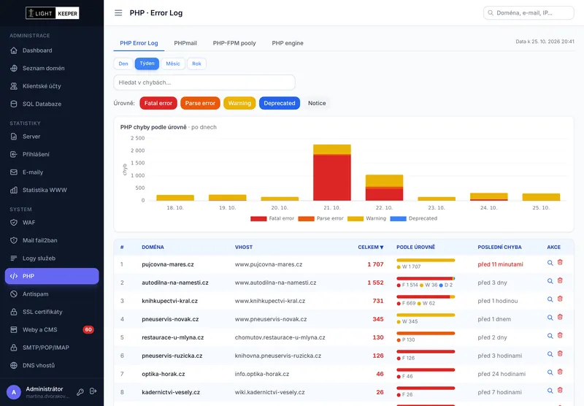Click the logout icon in sidebar footer

coord(93,391)
